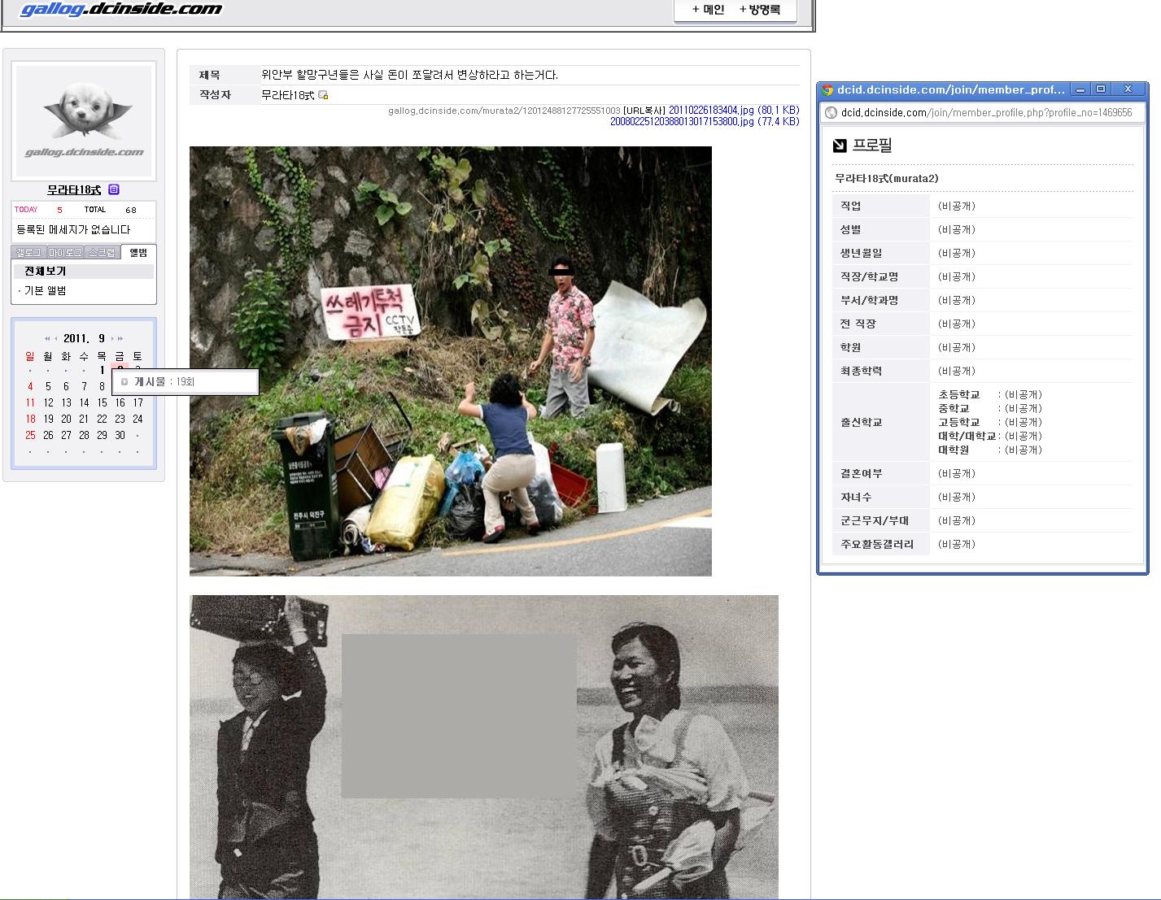Click the profile icon beside sidebar username 무라타18式

pyautogui.click(x=114, y=189)
